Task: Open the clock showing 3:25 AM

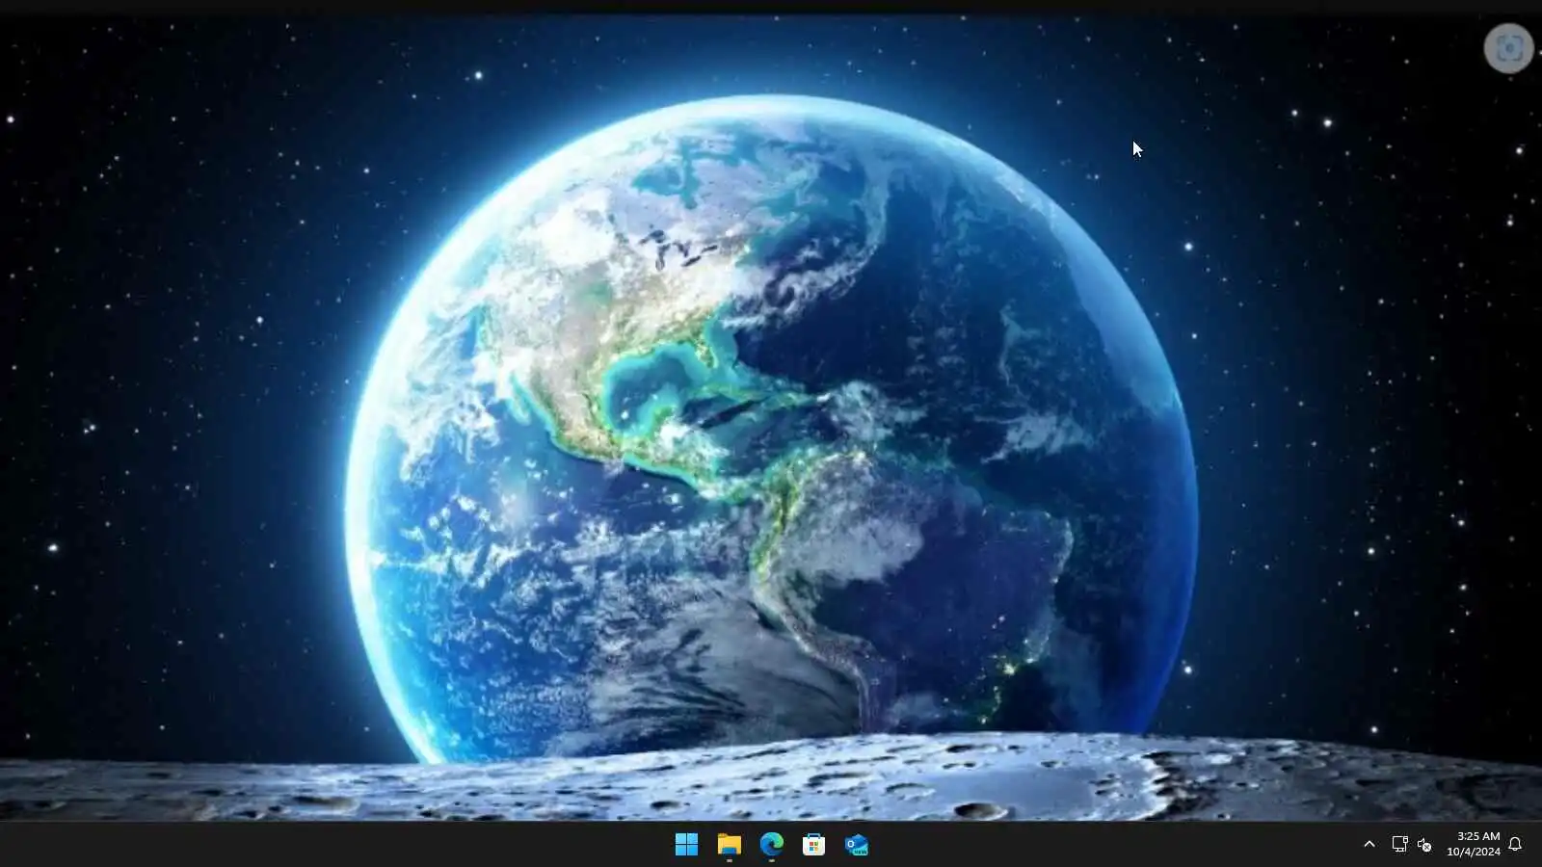Action: (1474, 844)
